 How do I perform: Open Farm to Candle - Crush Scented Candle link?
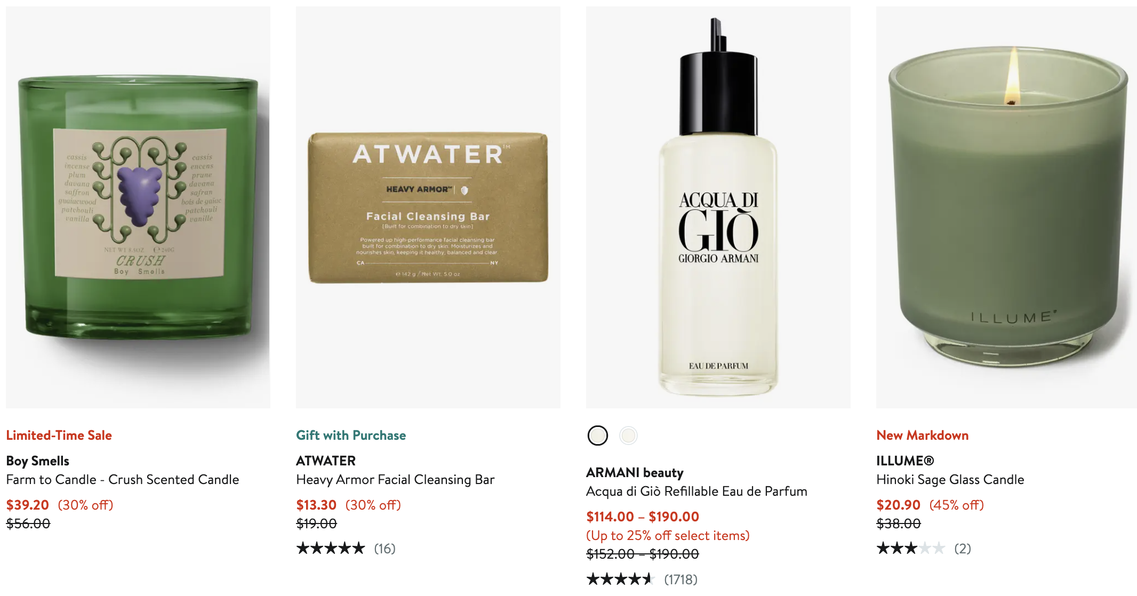123,479
